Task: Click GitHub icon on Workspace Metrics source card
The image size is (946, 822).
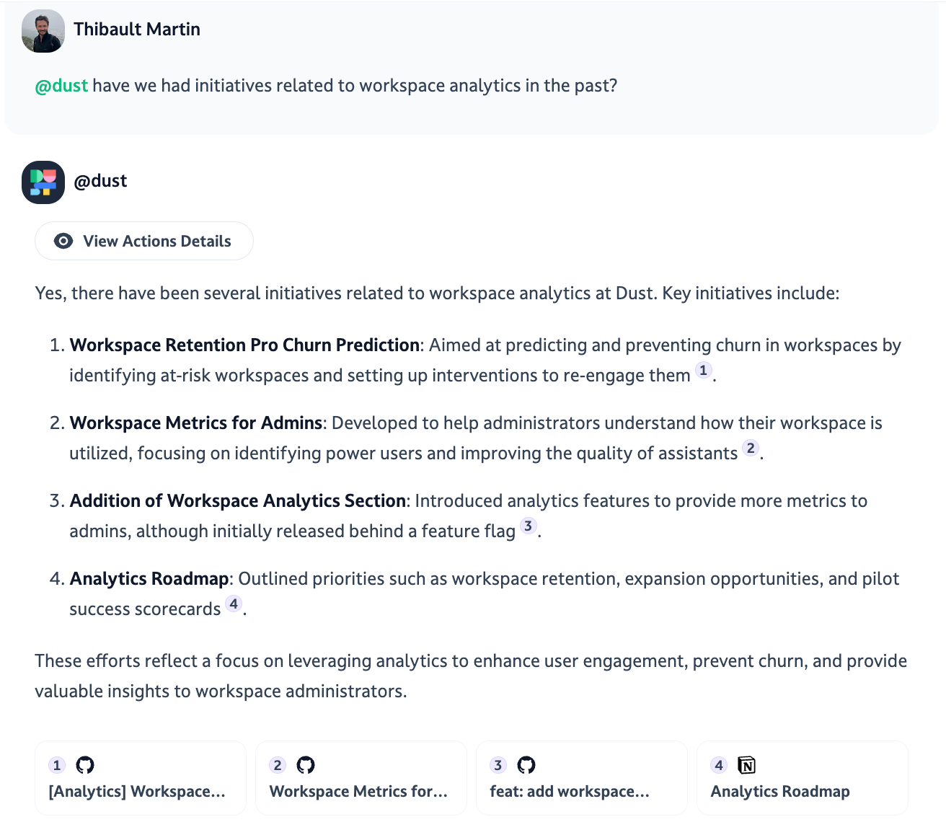Action: tap(306, 765)
